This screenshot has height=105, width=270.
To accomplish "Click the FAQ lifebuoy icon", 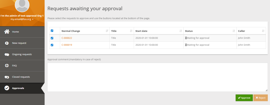I will [x=7, y=66].
